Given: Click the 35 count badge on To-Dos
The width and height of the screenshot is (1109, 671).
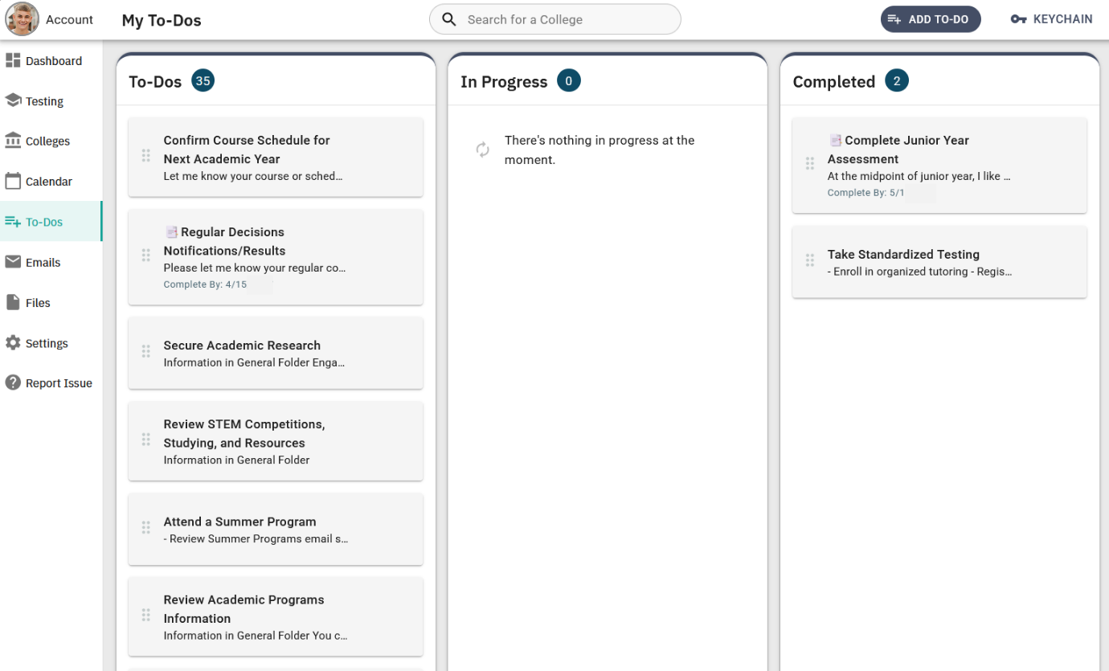Looking at the screenshot, I should [203, 80].
